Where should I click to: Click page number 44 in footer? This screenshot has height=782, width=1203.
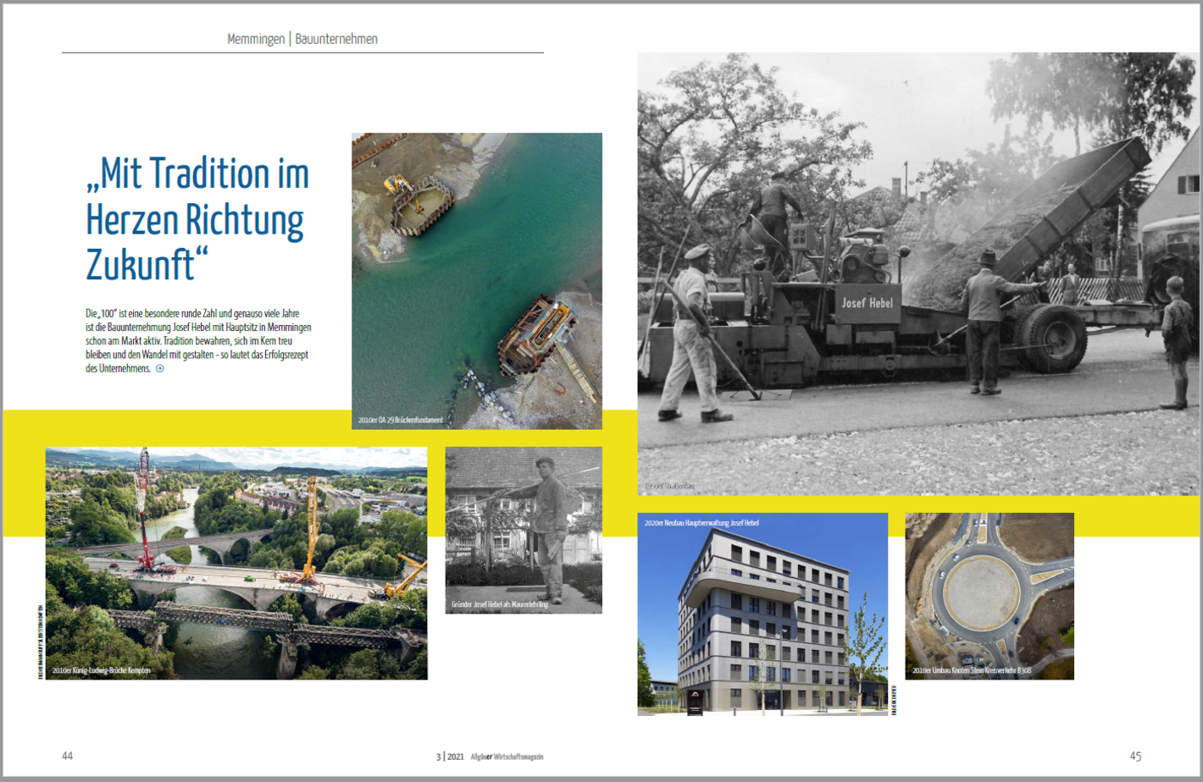click(x=68, y=756)
